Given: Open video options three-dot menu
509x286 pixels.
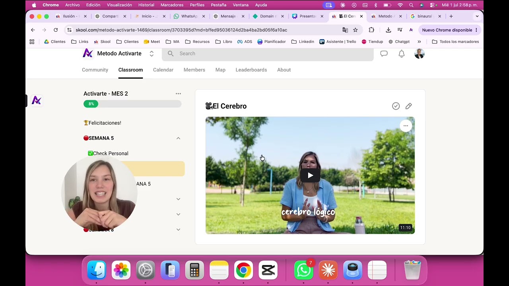Looking at the screenshot, I should point(406,126).
